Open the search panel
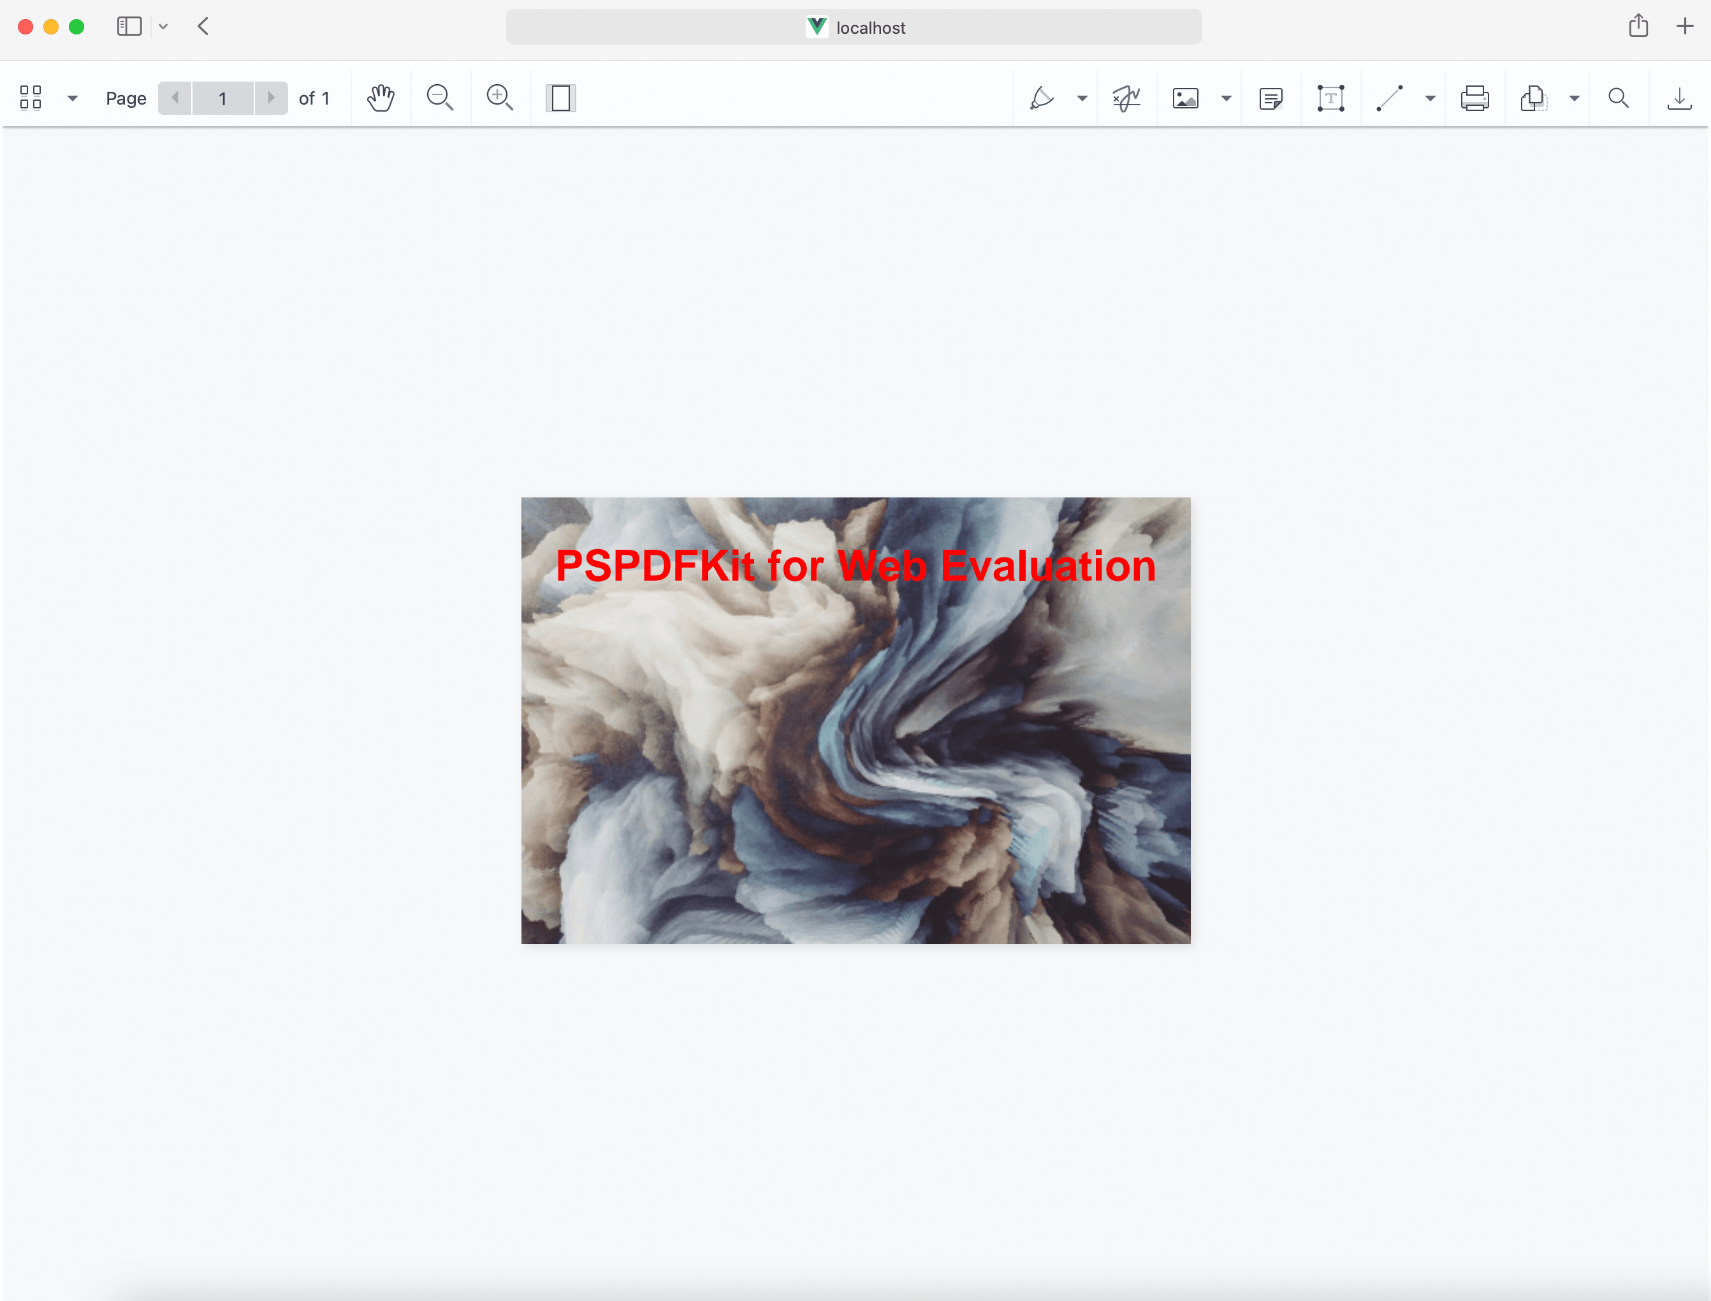 tap(1618, 98)
